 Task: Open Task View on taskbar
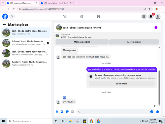tap(63, 121)
